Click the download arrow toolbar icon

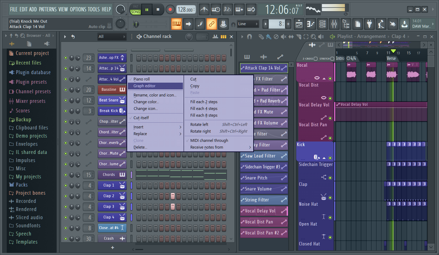click(x=404, y=24)
